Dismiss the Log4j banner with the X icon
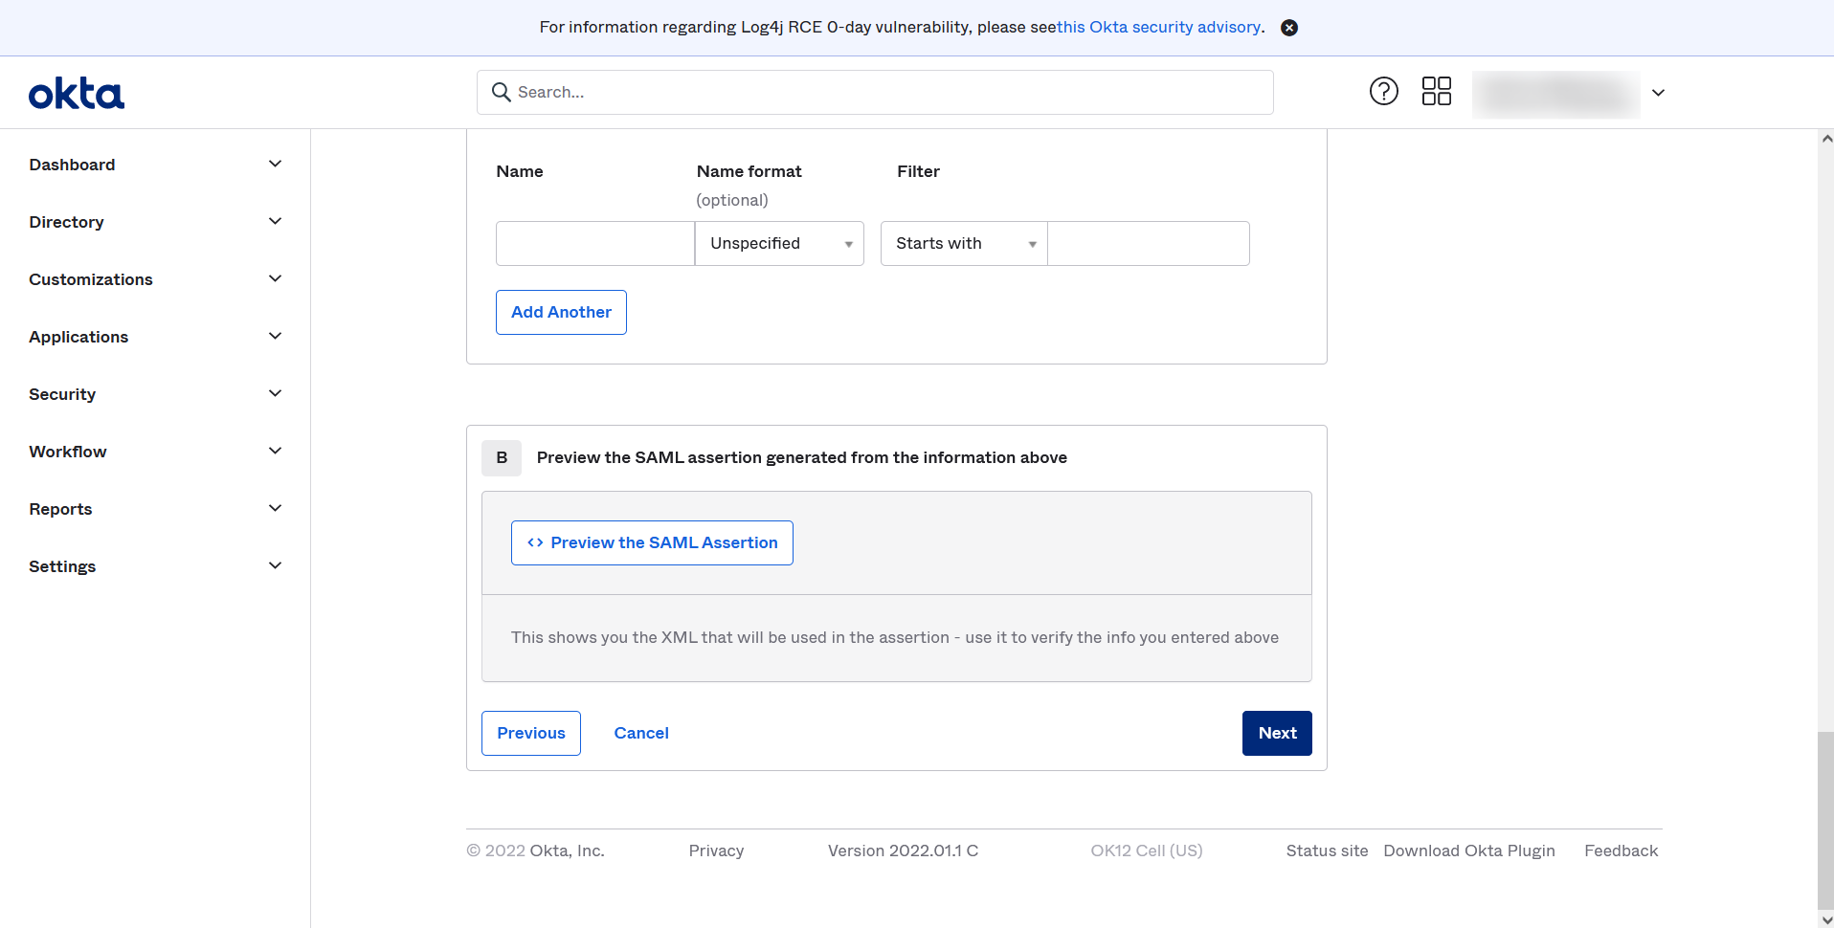 click(x=1288, y=27)
